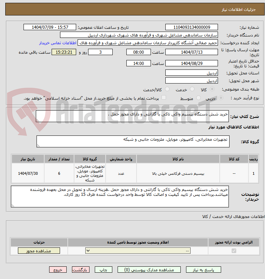
Task: Click the تعداد / مقدار column header
Action: pyautogui.click(x=59, y=159)
